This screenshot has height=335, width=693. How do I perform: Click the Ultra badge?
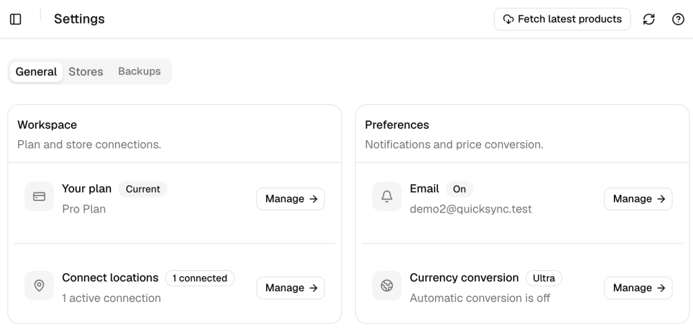[543, 278]
